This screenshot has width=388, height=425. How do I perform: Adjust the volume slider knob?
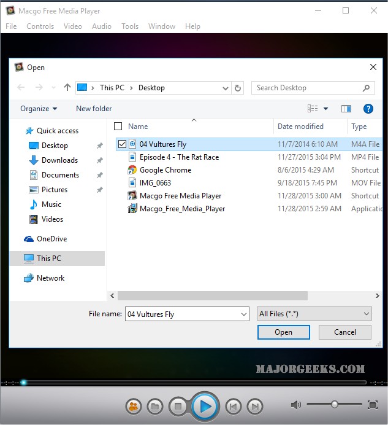(x=335, y=404)
